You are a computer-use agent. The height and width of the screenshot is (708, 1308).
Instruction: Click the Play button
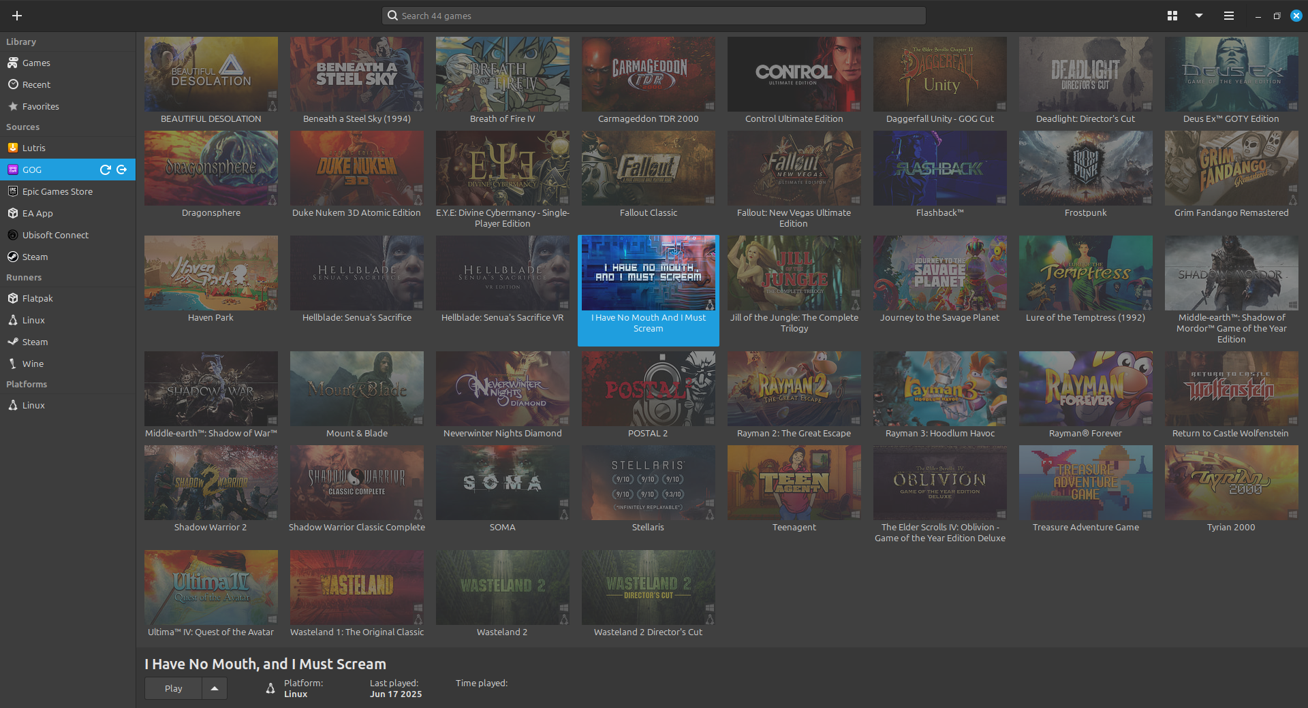click(173, 688)
